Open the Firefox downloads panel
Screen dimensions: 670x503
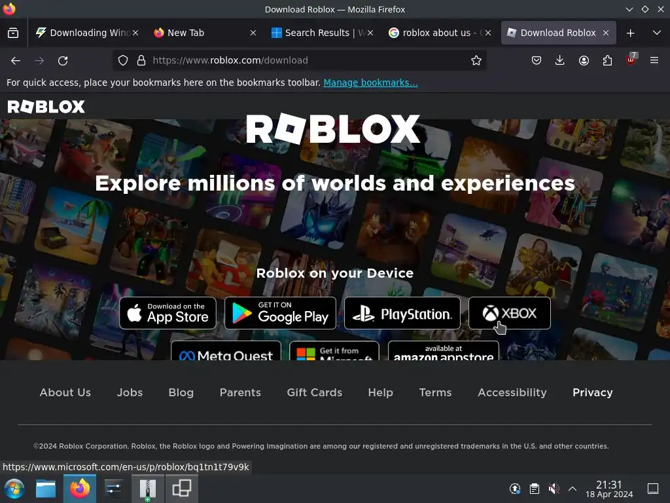tap(560, 60)
